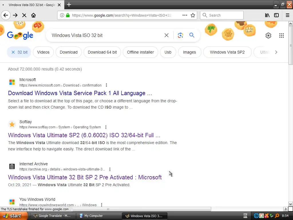
Task: Open options for You Windows World result
Action: click(x=102, y=205)
